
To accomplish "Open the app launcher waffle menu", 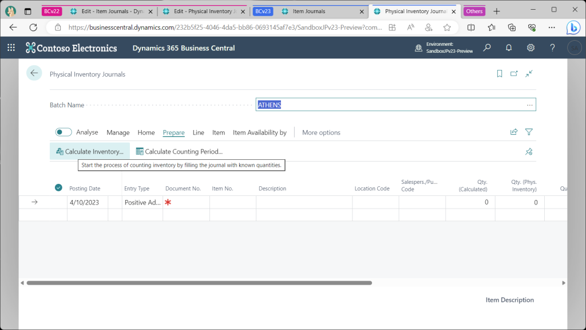I will tap(11, 48).
